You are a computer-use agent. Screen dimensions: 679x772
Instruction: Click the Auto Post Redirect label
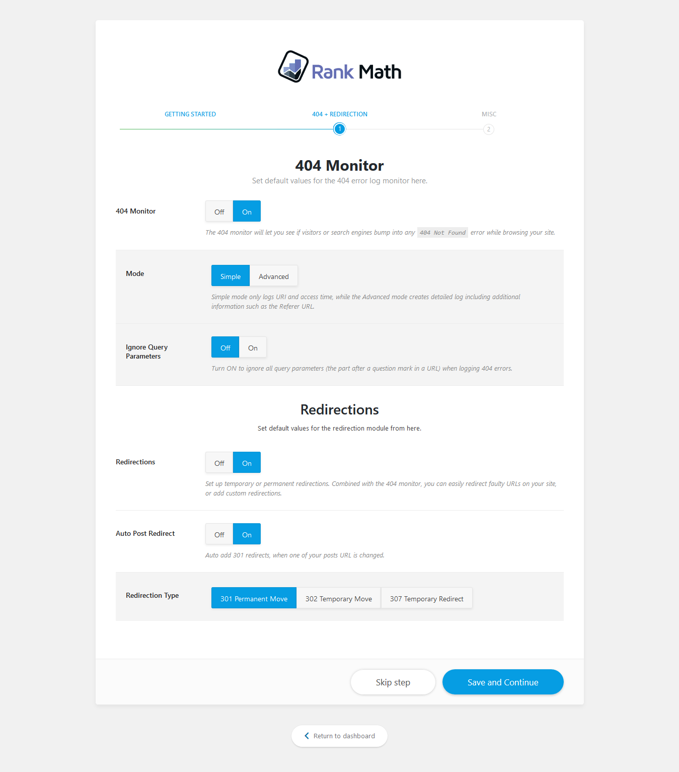point(145,533)
